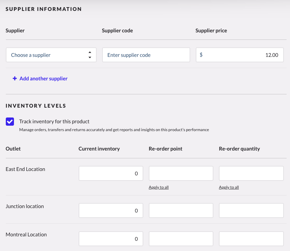Image resolution: width=290 pixels, height=251 pixels.
Task: Click East End Location re-order quantity field
Action: click(251, 173)
